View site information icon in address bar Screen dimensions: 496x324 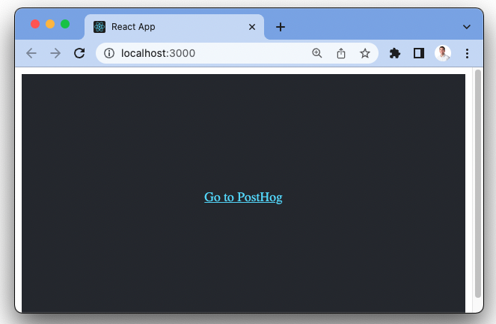(108, 53)
